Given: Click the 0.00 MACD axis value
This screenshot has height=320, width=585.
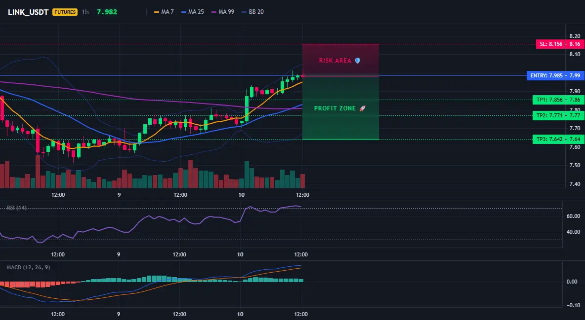Looking at the screenshot, I should pos(572,282).
